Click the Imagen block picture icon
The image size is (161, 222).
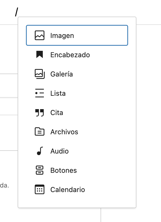pos(40,36)
